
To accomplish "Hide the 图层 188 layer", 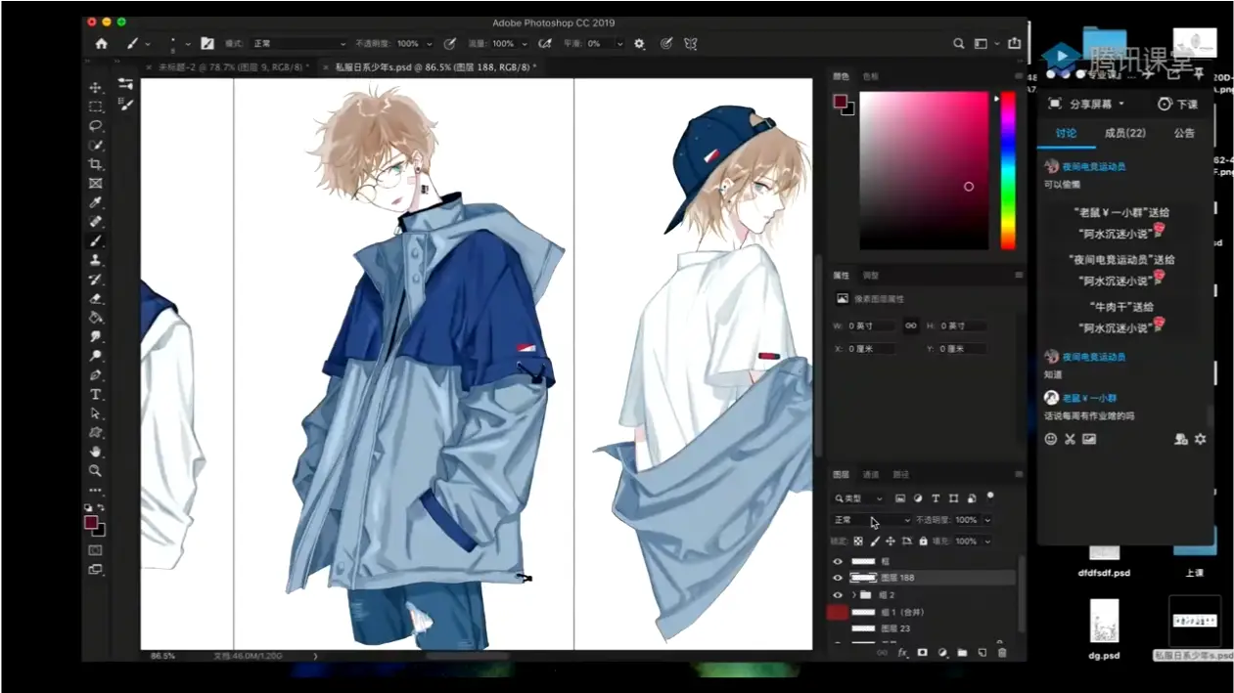I will (x=838, y=577).
